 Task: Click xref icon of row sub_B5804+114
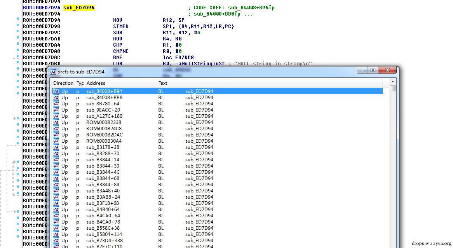click(56, 234)
